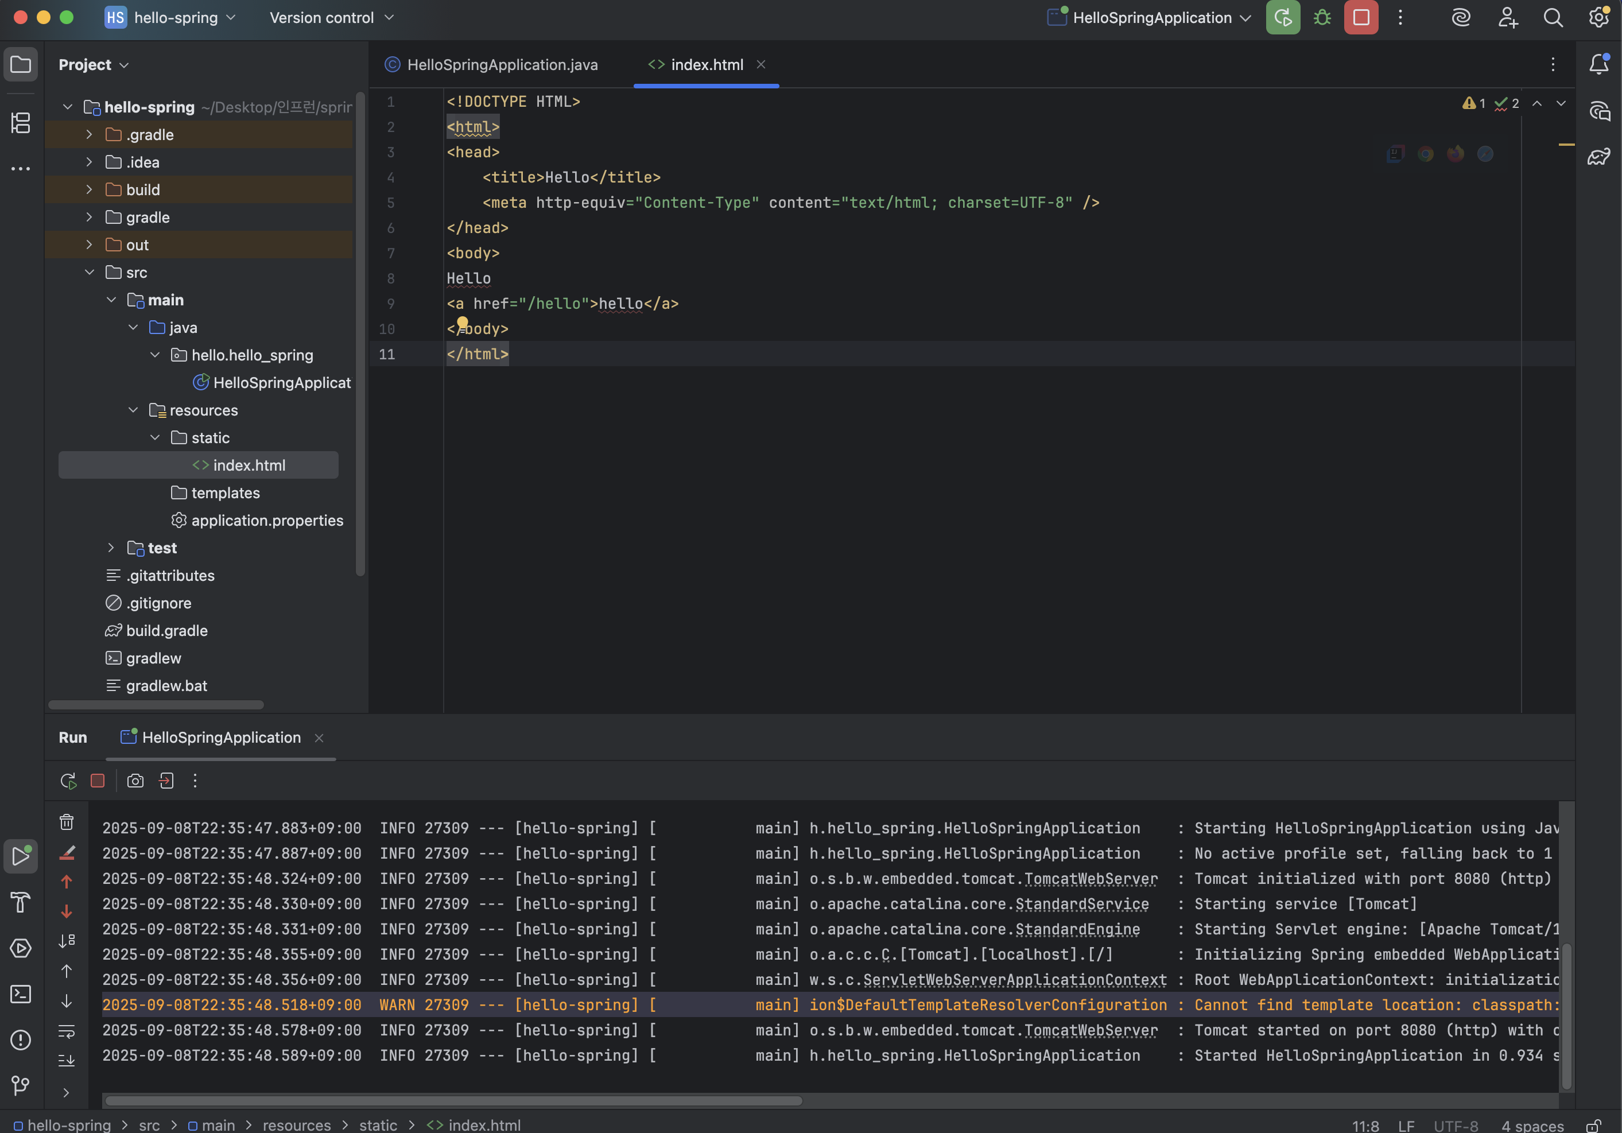Screen dimensions: 1622x1133
Task: Click resources breadcrumb in status bar
Action: (x=297, y=1125)
